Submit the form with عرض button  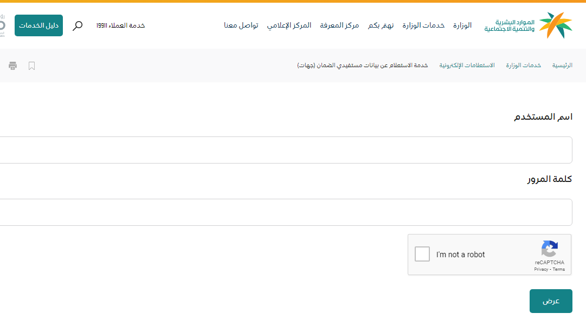click(x=551, y=301)
